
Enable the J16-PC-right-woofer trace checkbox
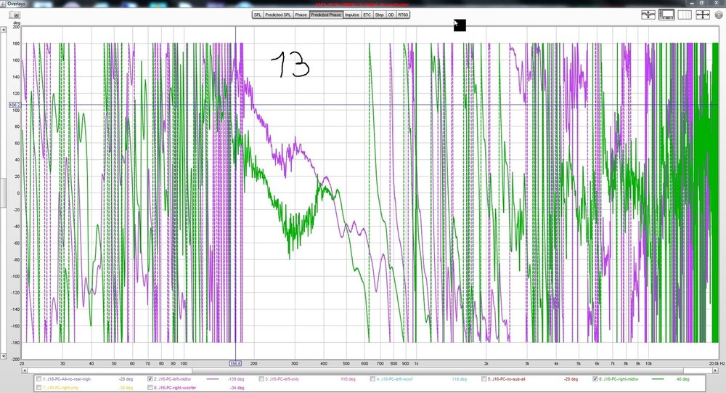[x=150, y=387]
